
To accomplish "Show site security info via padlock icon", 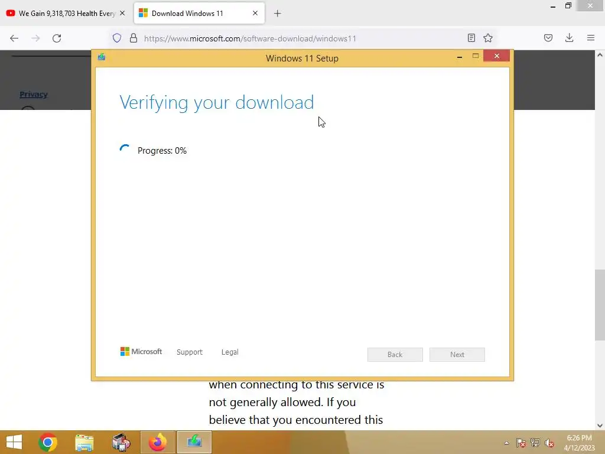I will click(x=134, y=38).
